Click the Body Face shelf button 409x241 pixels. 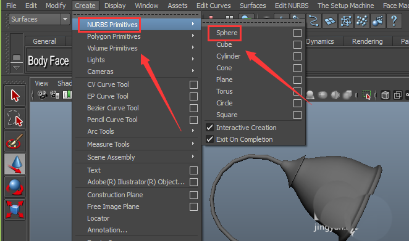49,61
